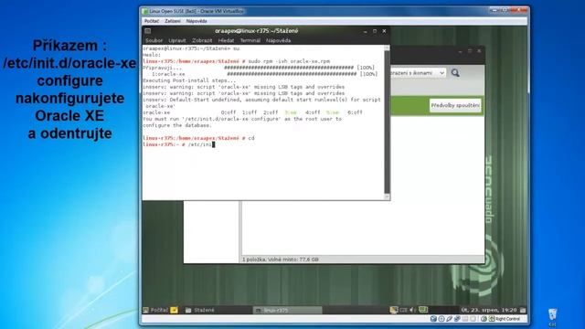Click green monitor tray icon in SUSE panel
The height and width of the screenshot is (329, 585).
423,310
